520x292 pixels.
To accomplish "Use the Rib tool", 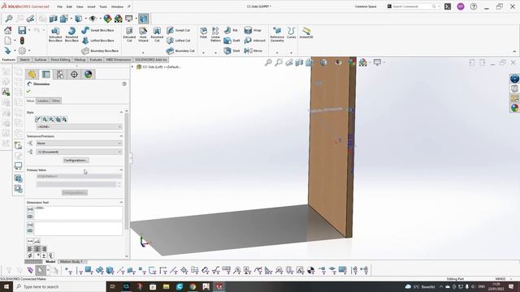I will (231, 30).
